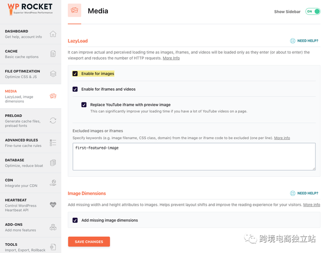326x253 pixels.
Task: Go to File Optimization section
Action: [31, 74]
